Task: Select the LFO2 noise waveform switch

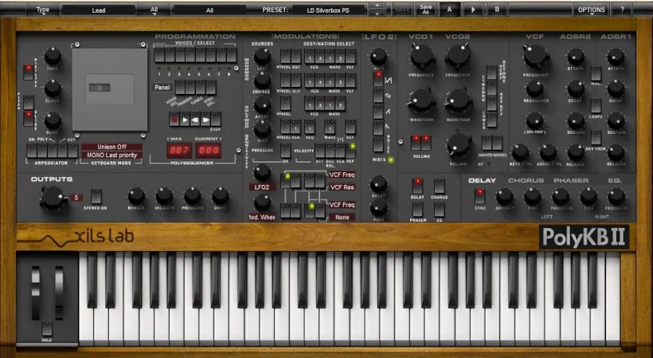Action: 378,144
